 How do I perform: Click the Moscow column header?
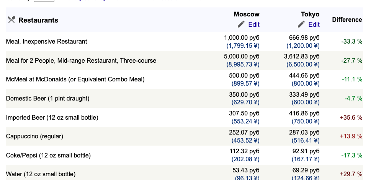(x=247, y=14)
